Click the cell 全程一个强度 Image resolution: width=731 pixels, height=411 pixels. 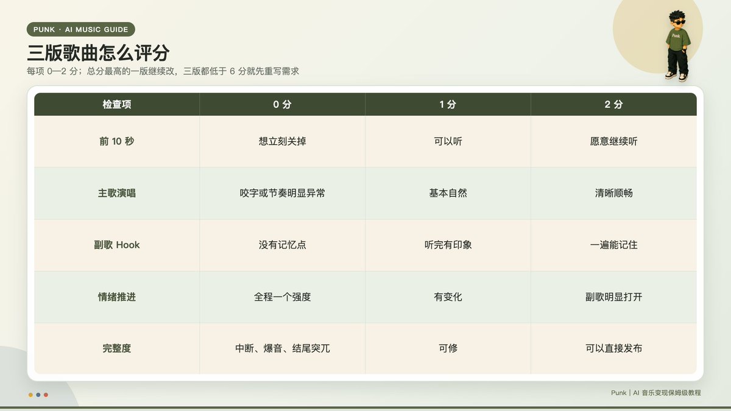pyautogui.click(x=283, y=297)
